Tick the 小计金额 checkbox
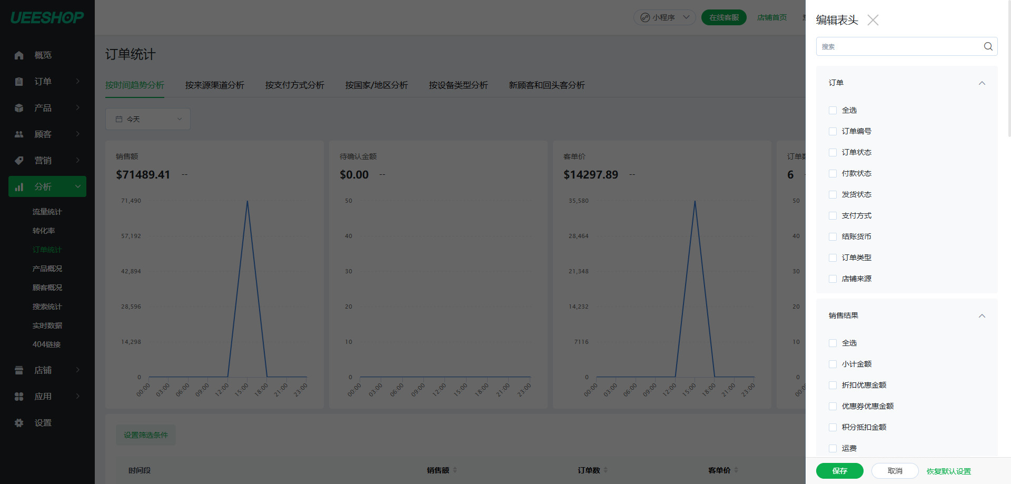Image resolution: width=1011 pixels, height=484 pixels. [832, 364]
